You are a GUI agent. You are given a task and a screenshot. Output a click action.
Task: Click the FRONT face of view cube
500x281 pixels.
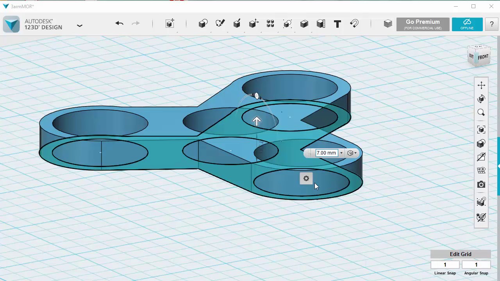(x=483, y=57)
